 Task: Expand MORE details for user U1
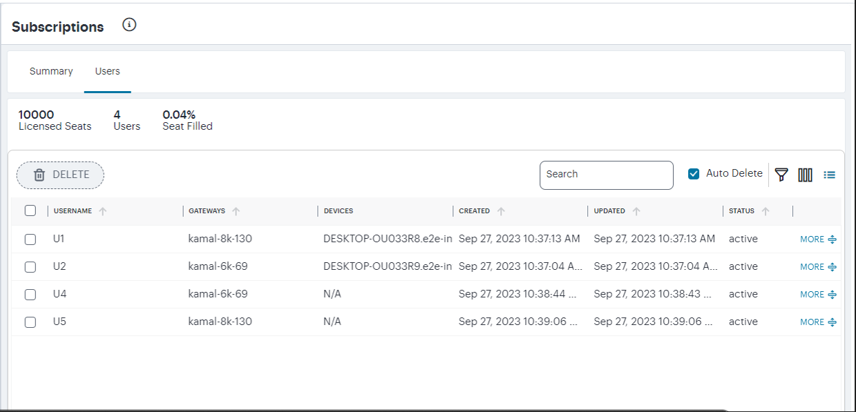click(818, 239)
